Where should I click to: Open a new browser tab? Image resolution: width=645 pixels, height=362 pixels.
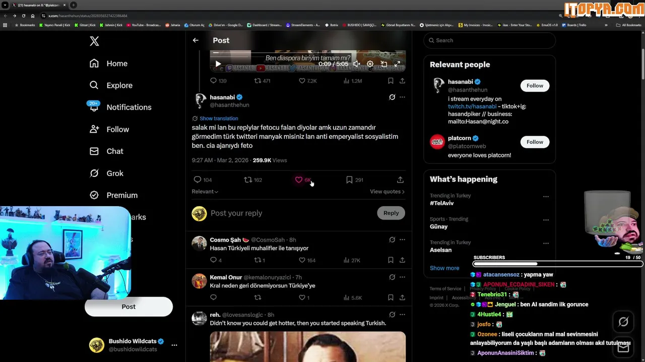(74, 5)
